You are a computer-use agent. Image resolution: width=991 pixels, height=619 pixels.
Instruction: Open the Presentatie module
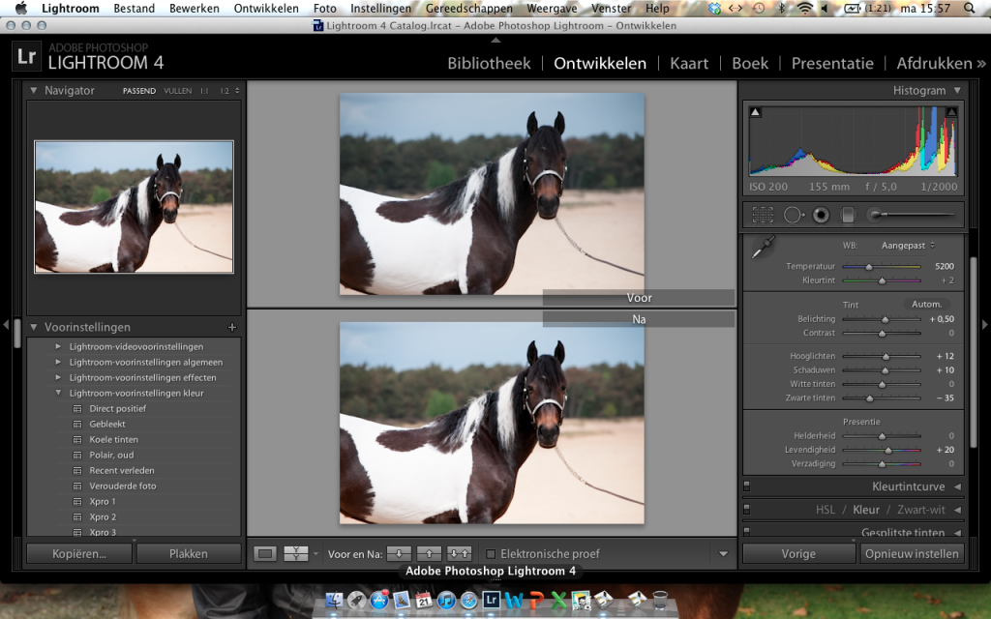tap(832, 63)
